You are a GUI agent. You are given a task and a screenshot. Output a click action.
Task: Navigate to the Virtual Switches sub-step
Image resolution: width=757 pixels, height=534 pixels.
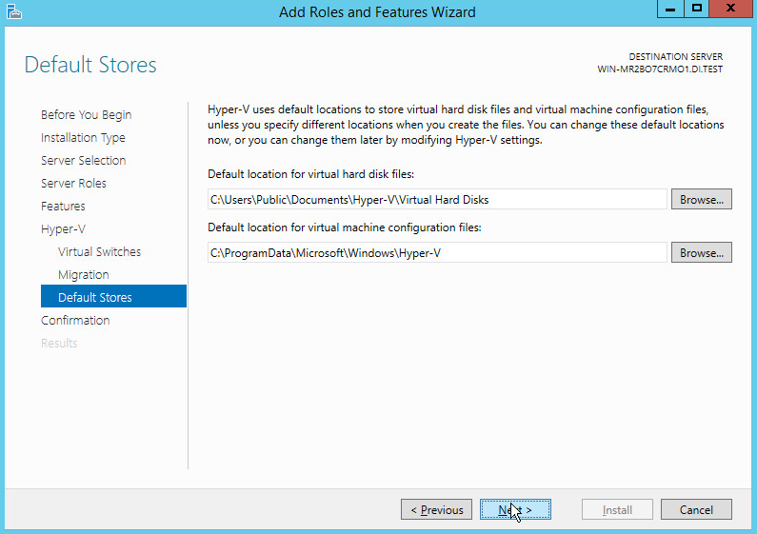point(99,252)
